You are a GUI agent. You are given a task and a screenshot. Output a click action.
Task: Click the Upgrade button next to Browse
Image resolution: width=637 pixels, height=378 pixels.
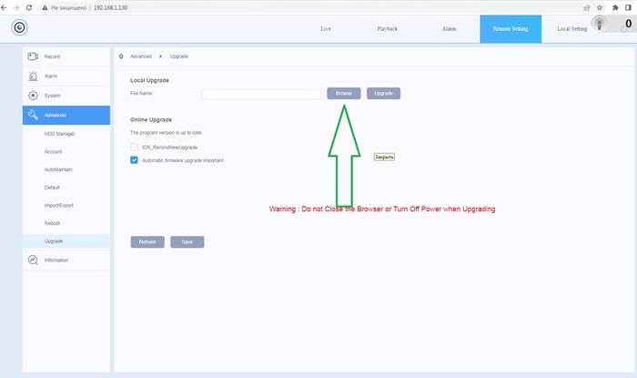[383, 93]
